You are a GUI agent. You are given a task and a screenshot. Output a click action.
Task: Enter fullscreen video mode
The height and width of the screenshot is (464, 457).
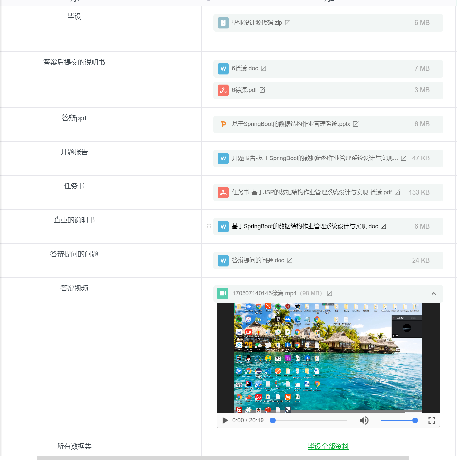click(432, 420)
